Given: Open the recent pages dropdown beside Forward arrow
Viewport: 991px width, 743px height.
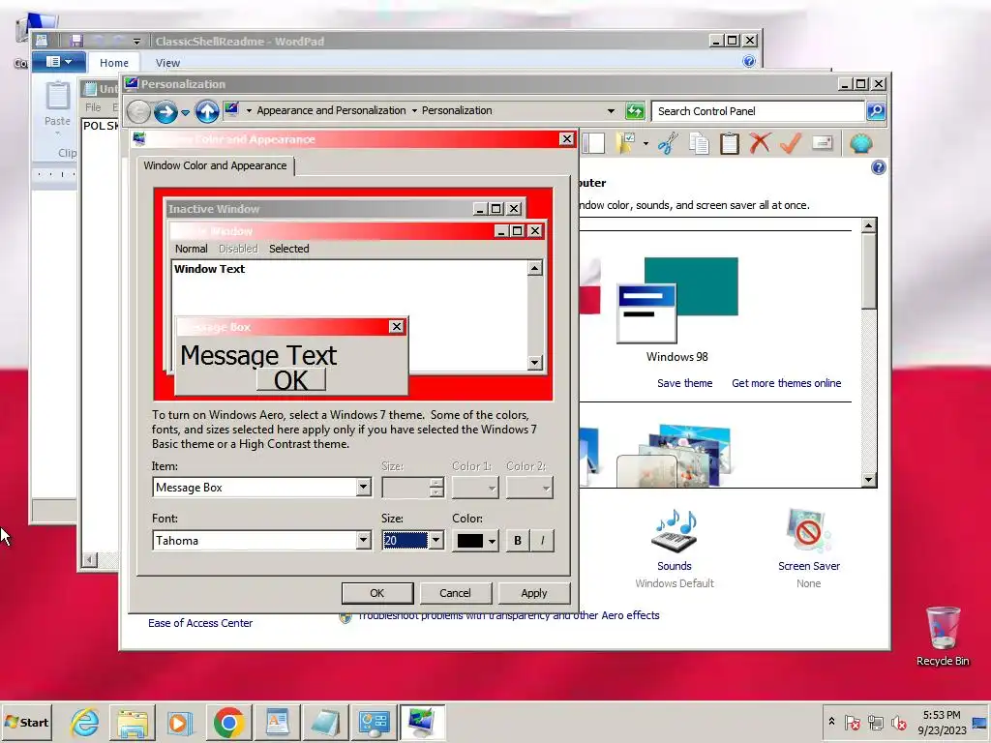Looking at the screenshot, I should tap(185, 112).
